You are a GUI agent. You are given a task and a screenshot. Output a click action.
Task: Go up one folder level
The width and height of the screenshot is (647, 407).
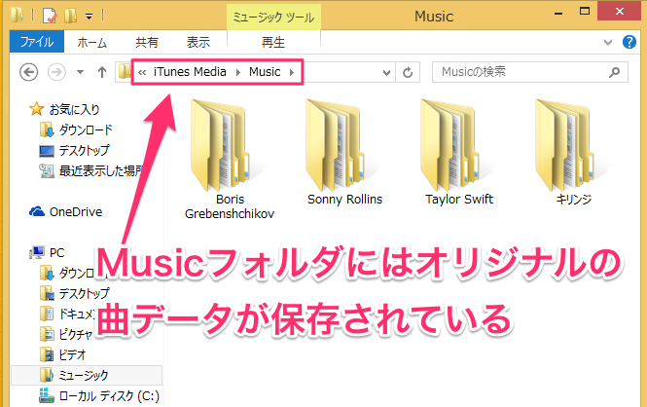click(102, 72)
